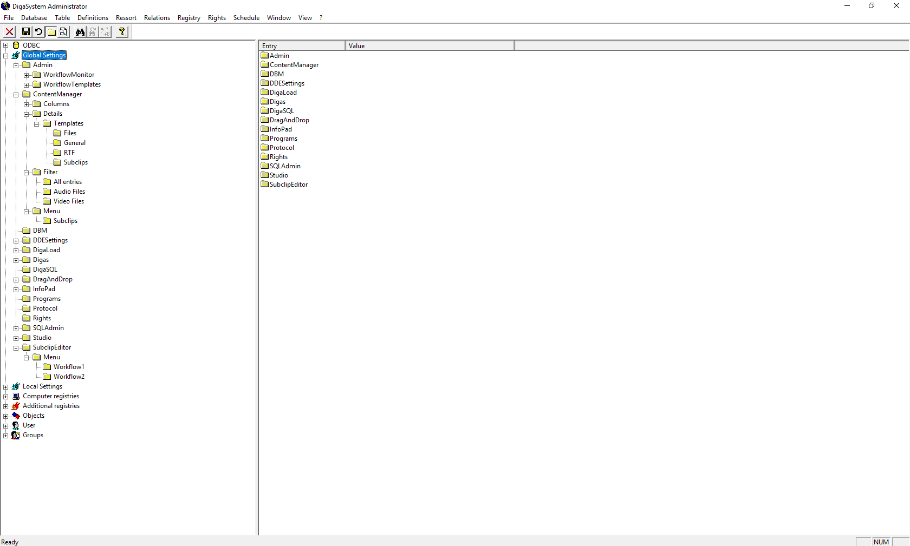Open the Definitions menu

pos(93,18)
